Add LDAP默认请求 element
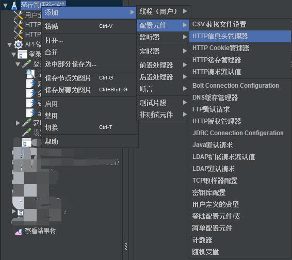The width and height of the screenshot is (292, 260). point(240,169)
